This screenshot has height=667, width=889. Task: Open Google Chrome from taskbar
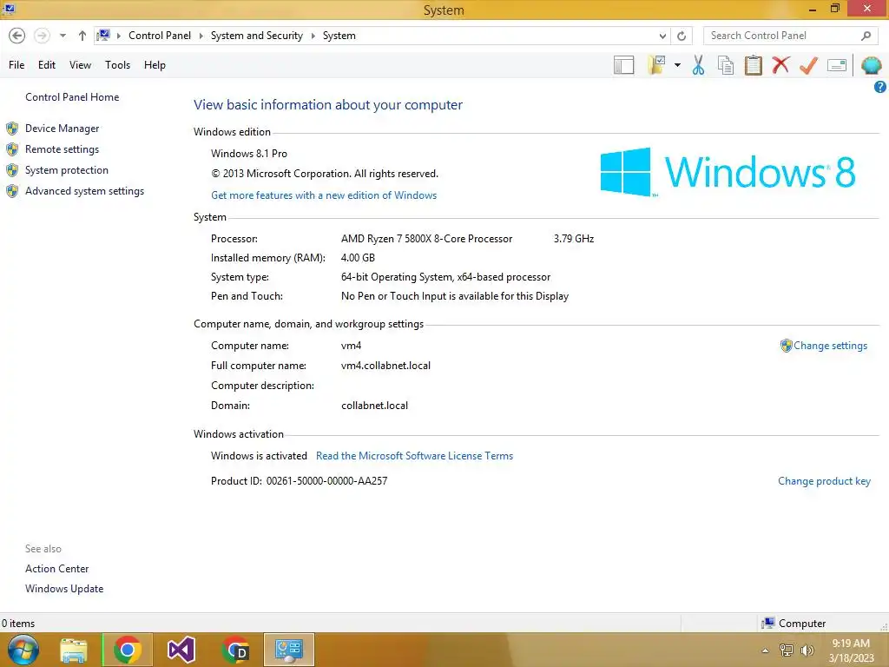point(128,650)
